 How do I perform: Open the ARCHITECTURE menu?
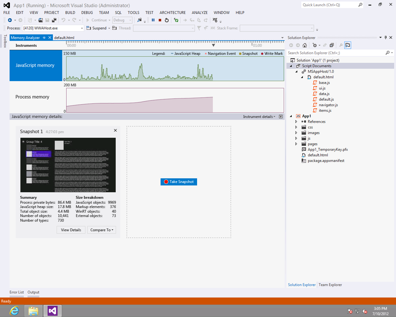[173, 13]
